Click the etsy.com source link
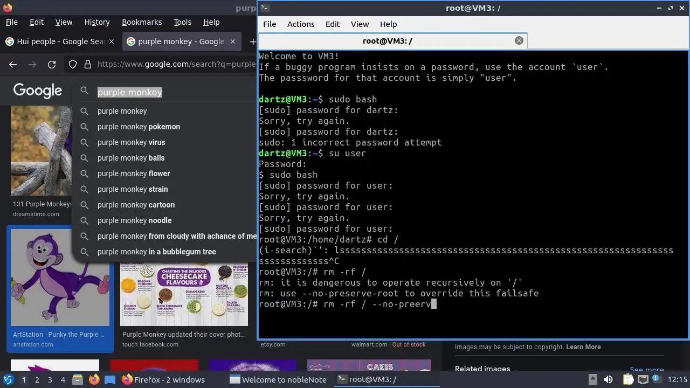 point(273,344)
